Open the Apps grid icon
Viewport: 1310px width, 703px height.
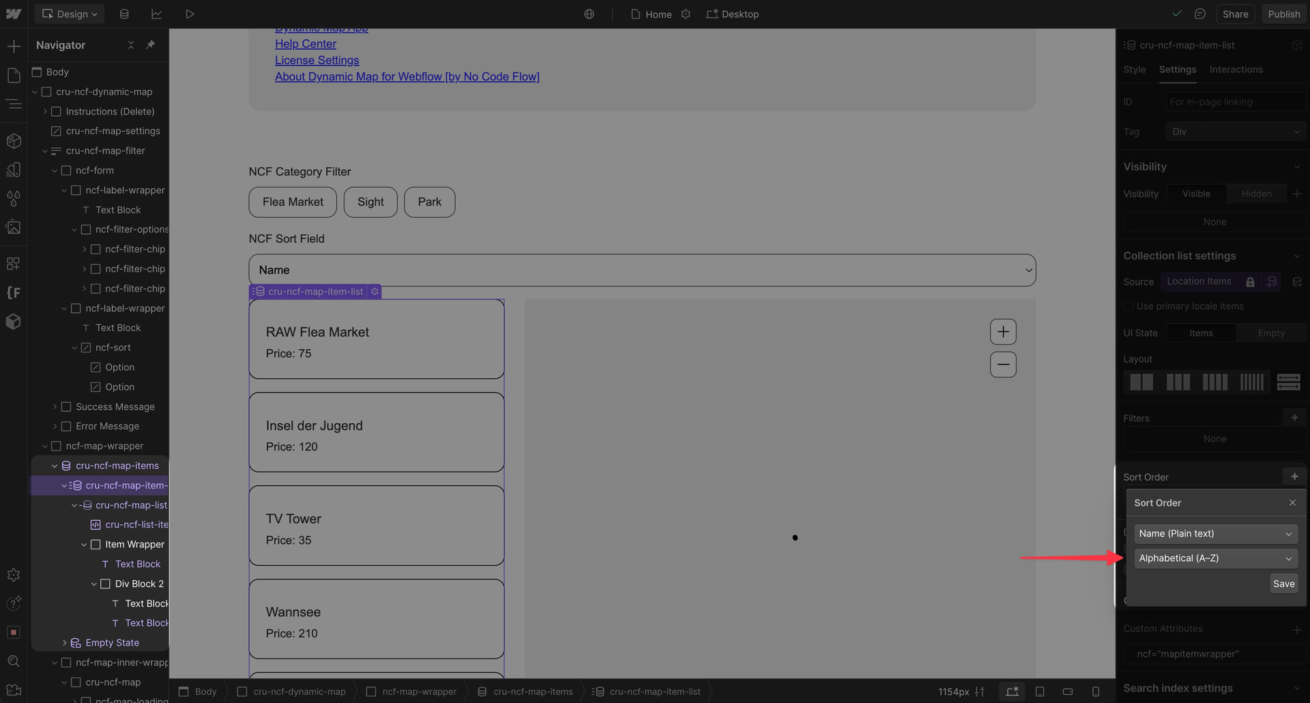click(x=14, y=263)
